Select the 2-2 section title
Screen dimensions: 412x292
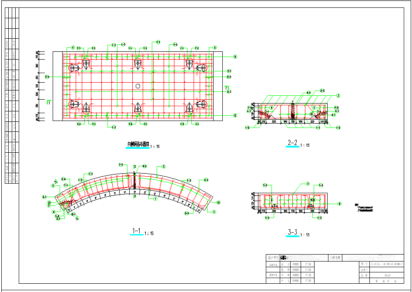tap(292, 143)
